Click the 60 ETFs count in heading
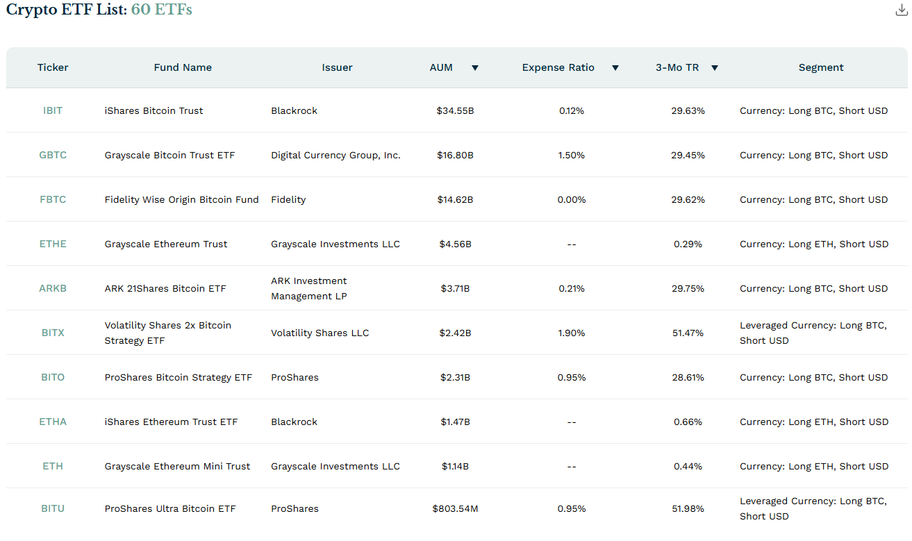The width and height of the screenshot is (912, 541). coord(161,10)
